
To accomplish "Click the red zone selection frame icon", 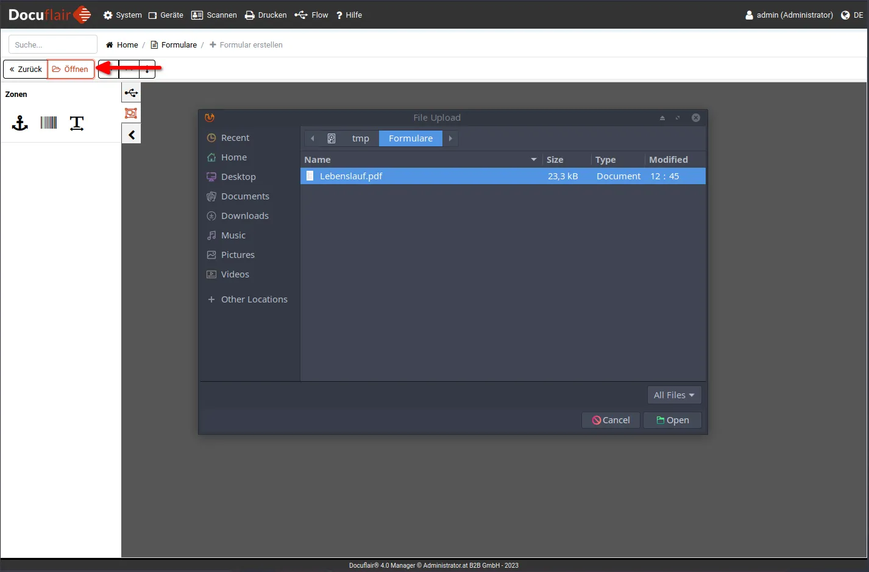I will click(x=131, y=113).
